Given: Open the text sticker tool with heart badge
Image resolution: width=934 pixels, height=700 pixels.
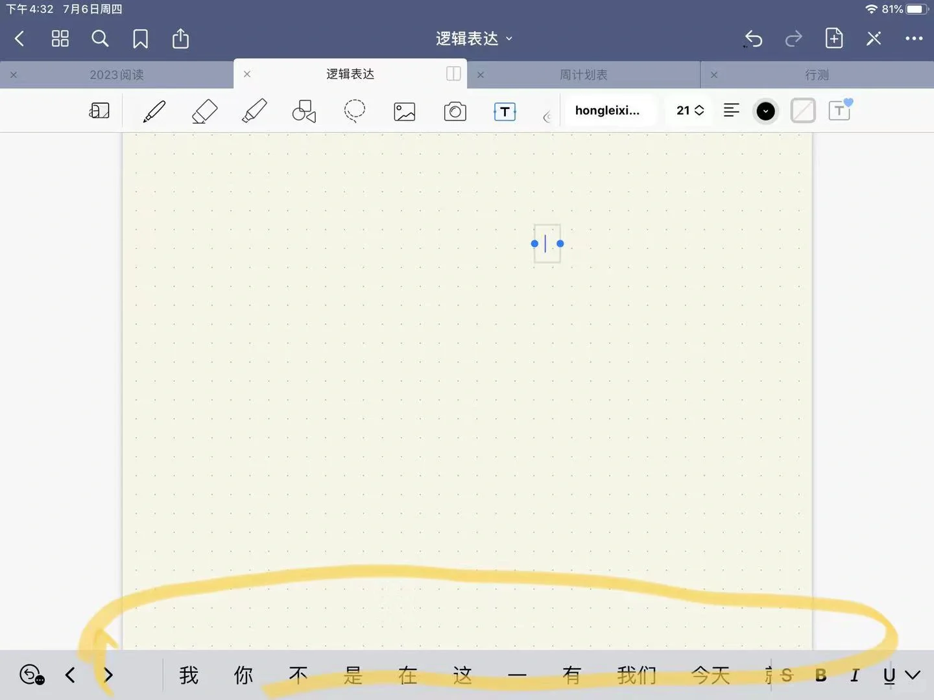Looking at the screenshot, I should (x=839, y=110).
